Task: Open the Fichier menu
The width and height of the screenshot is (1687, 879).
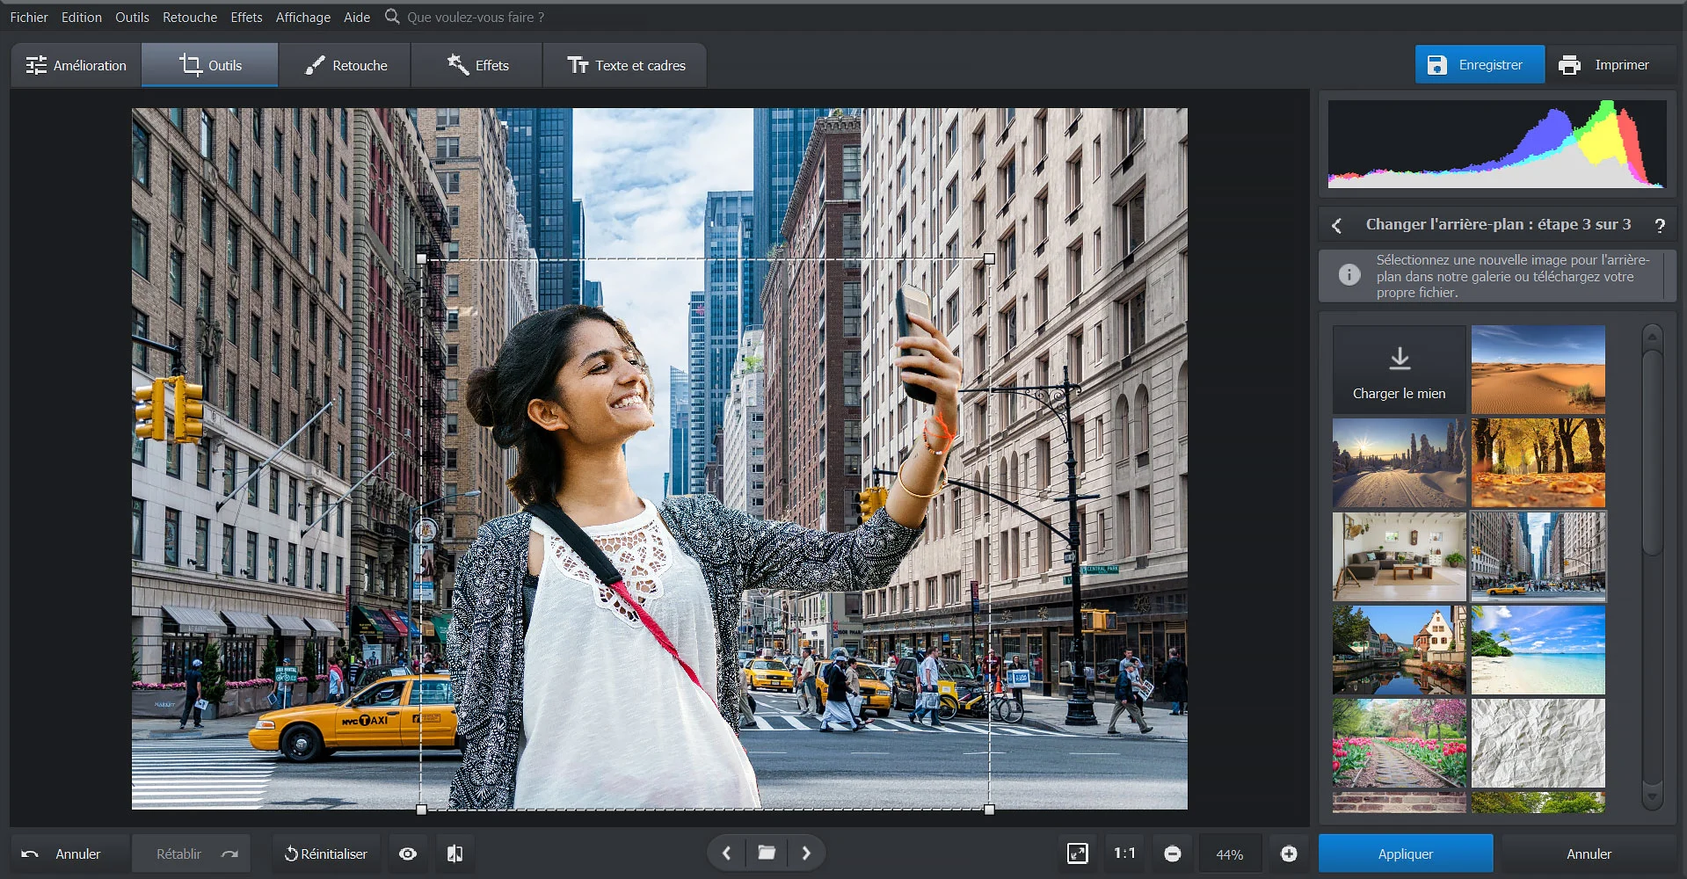Action: point(29,17)
